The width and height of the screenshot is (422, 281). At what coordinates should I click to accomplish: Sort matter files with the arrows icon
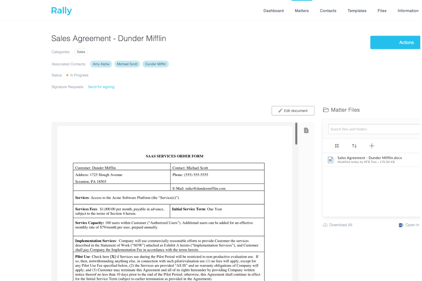click(x=354, y=146)
